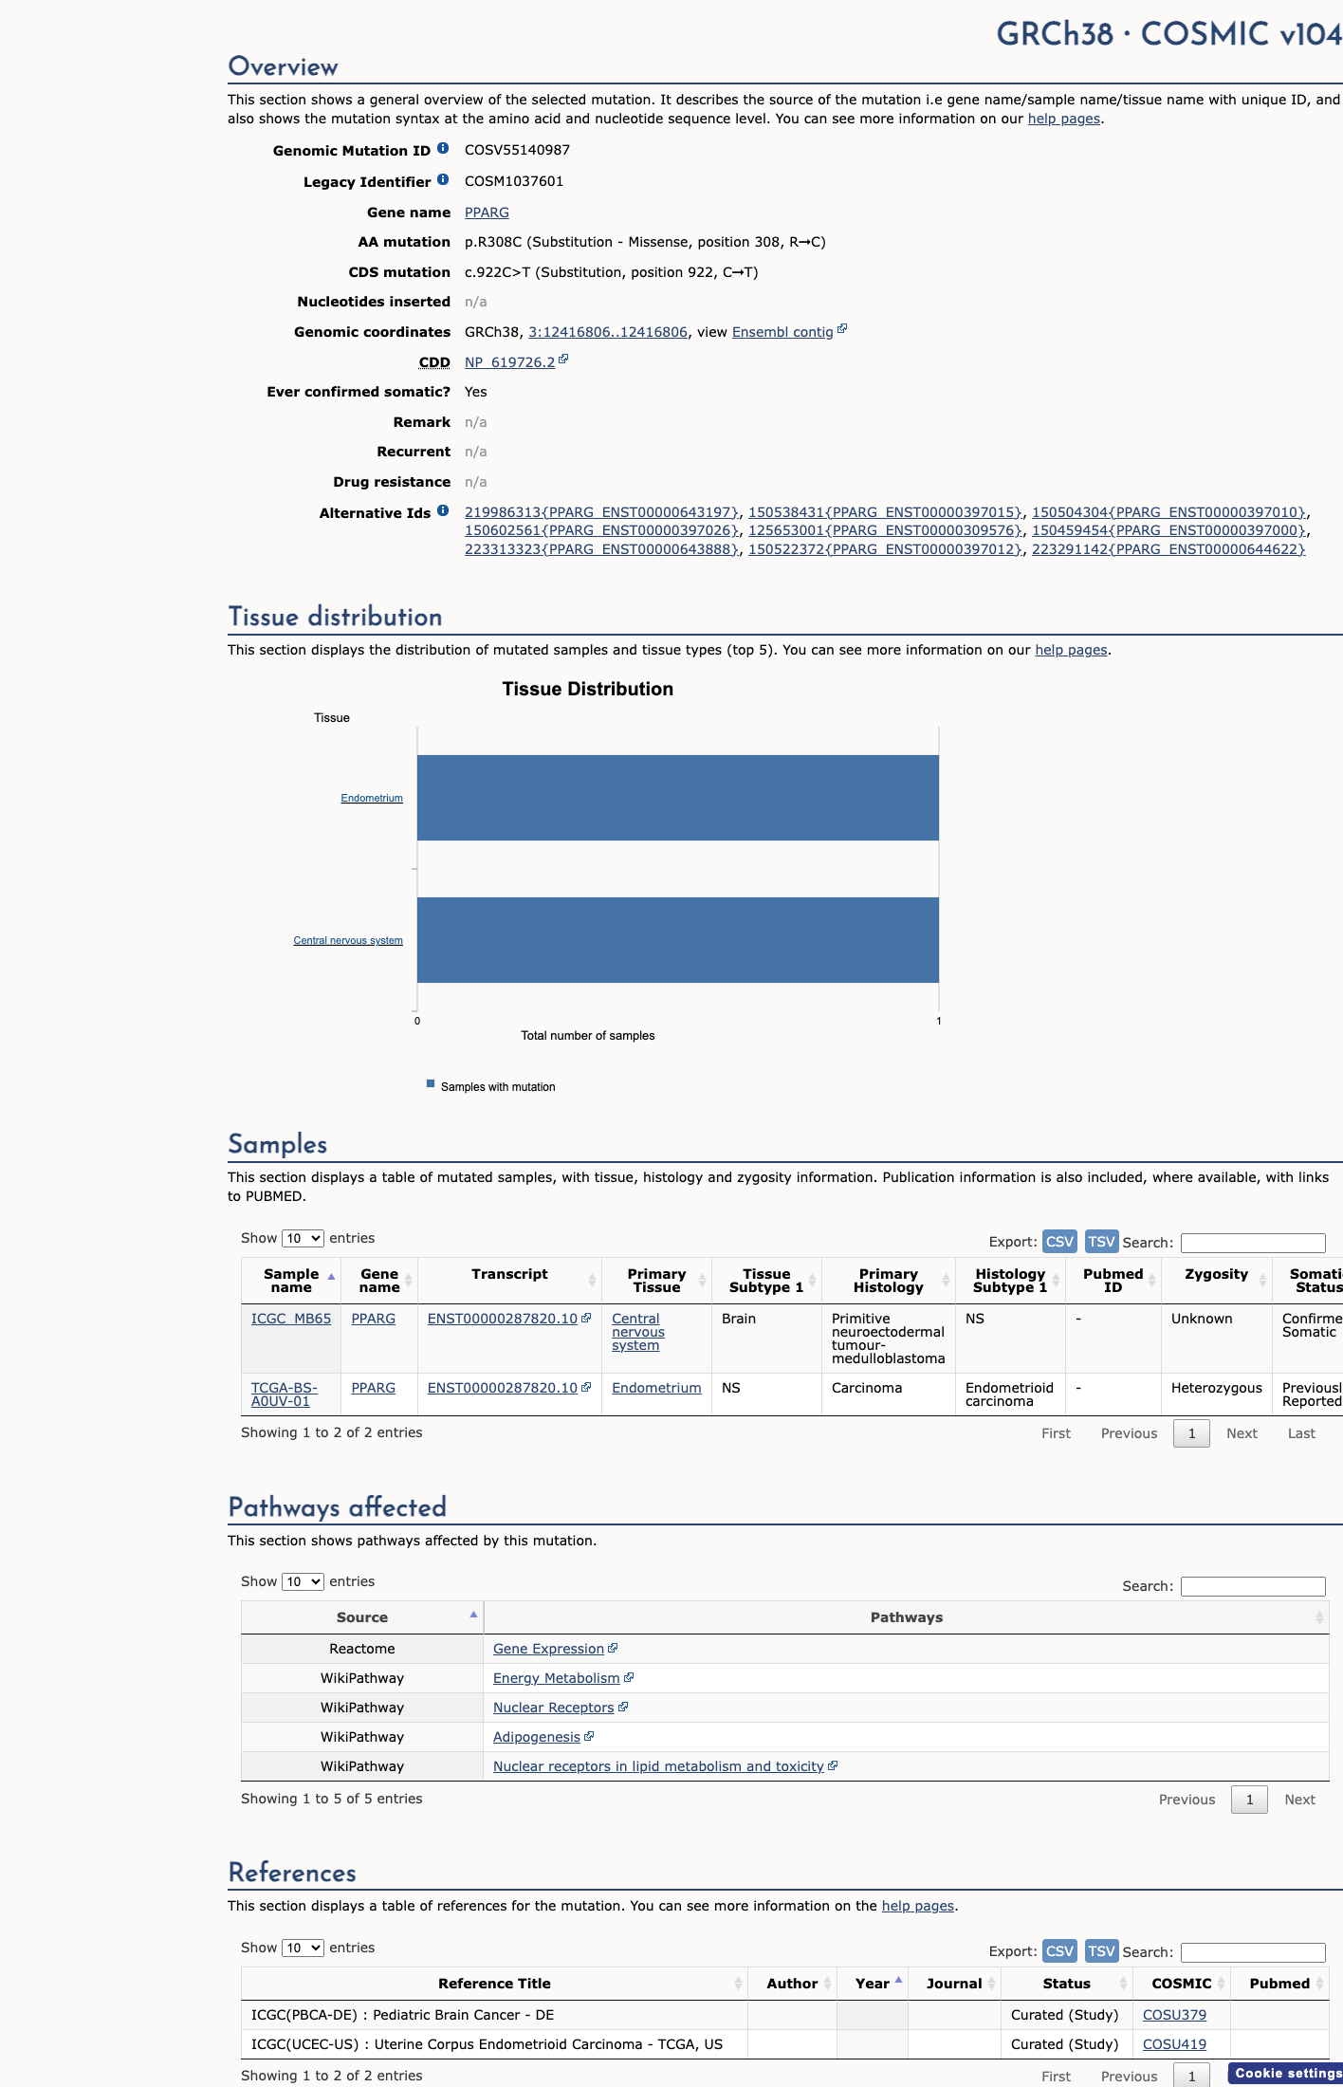This screenshot has width=1343, height=2087.
Task: Click the References table search field
Action: (1253, 1952)
